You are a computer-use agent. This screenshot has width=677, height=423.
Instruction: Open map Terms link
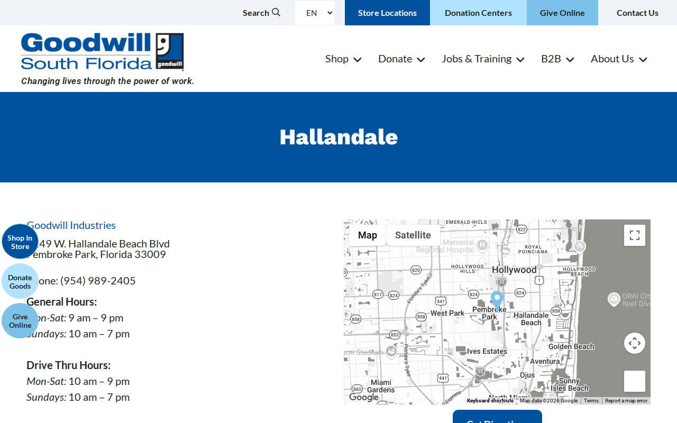click(x=591, y=401)
